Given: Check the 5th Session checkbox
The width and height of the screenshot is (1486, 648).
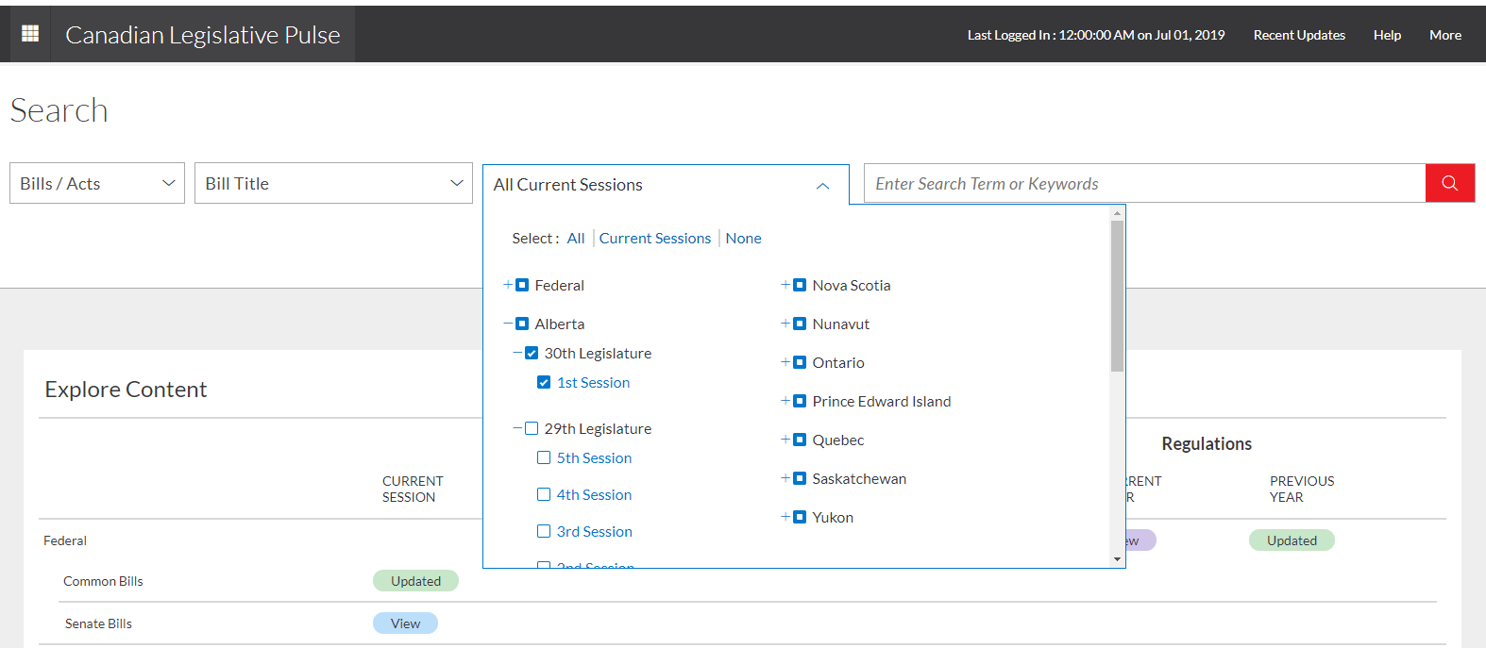Looking at the screenshot, I should (544, 457).
